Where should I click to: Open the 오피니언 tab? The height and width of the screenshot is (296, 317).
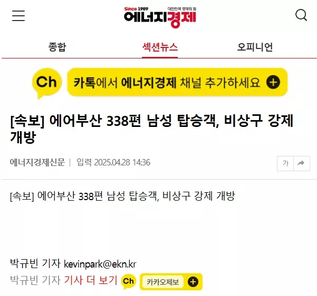(255, 47)
